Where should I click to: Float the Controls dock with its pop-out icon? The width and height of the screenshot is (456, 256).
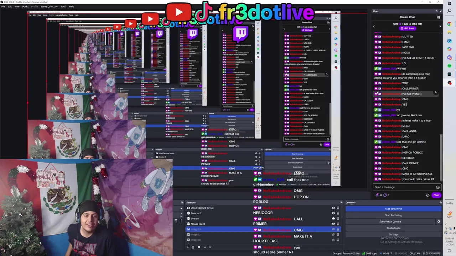click(x=440, y=202)
